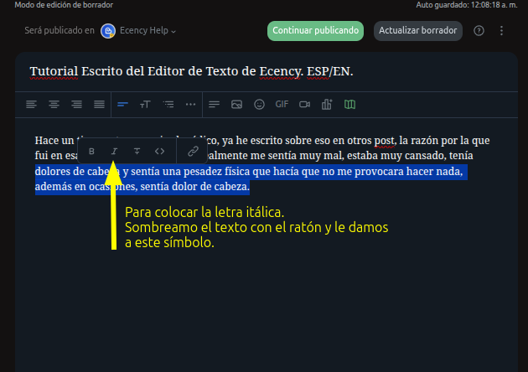Insert link from floating selection toolbar
This screenshot has width=528, height=372.
[x=193, y=151]
